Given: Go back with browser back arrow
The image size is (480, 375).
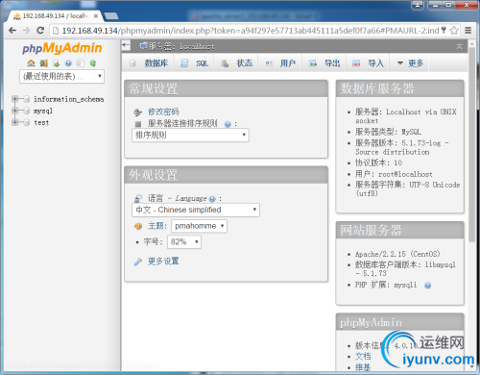Looking at the screenshot, I should click(x=12, y=31).
